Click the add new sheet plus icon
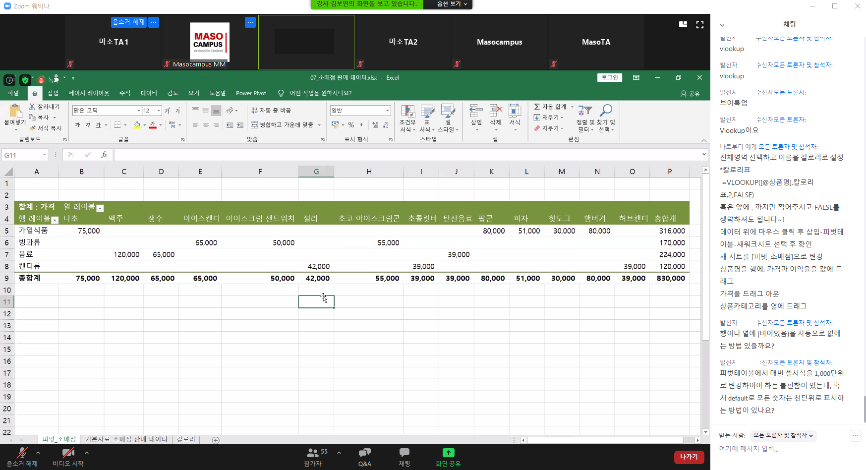 click(x=216, y=440)
